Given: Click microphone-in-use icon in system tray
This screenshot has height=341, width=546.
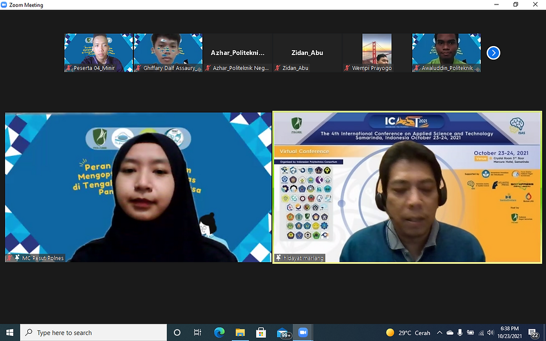Looking at the screenshot, I should 460,333.
